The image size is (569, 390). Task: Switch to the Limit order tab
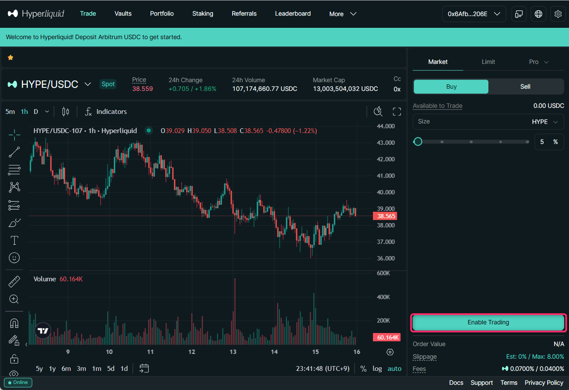pos(488,61)
